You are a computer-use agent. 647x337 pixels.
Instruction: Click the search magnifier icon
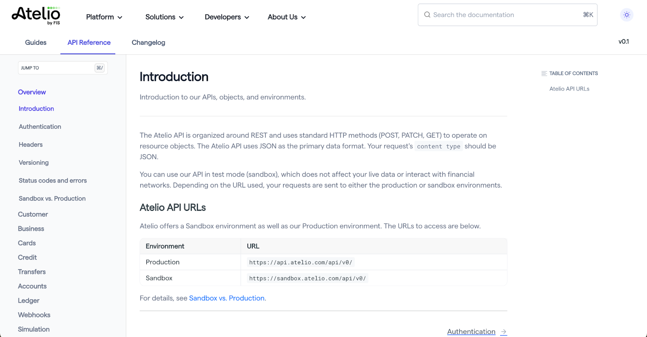click(427, 15)
